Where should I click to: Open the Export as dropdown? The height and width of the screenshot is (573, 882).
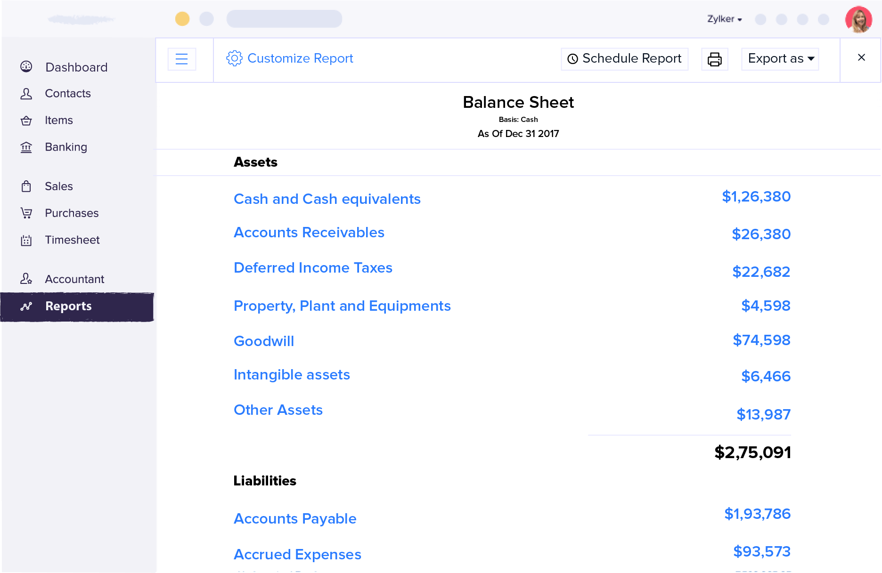pyautogui.click(x=779, y=59)
